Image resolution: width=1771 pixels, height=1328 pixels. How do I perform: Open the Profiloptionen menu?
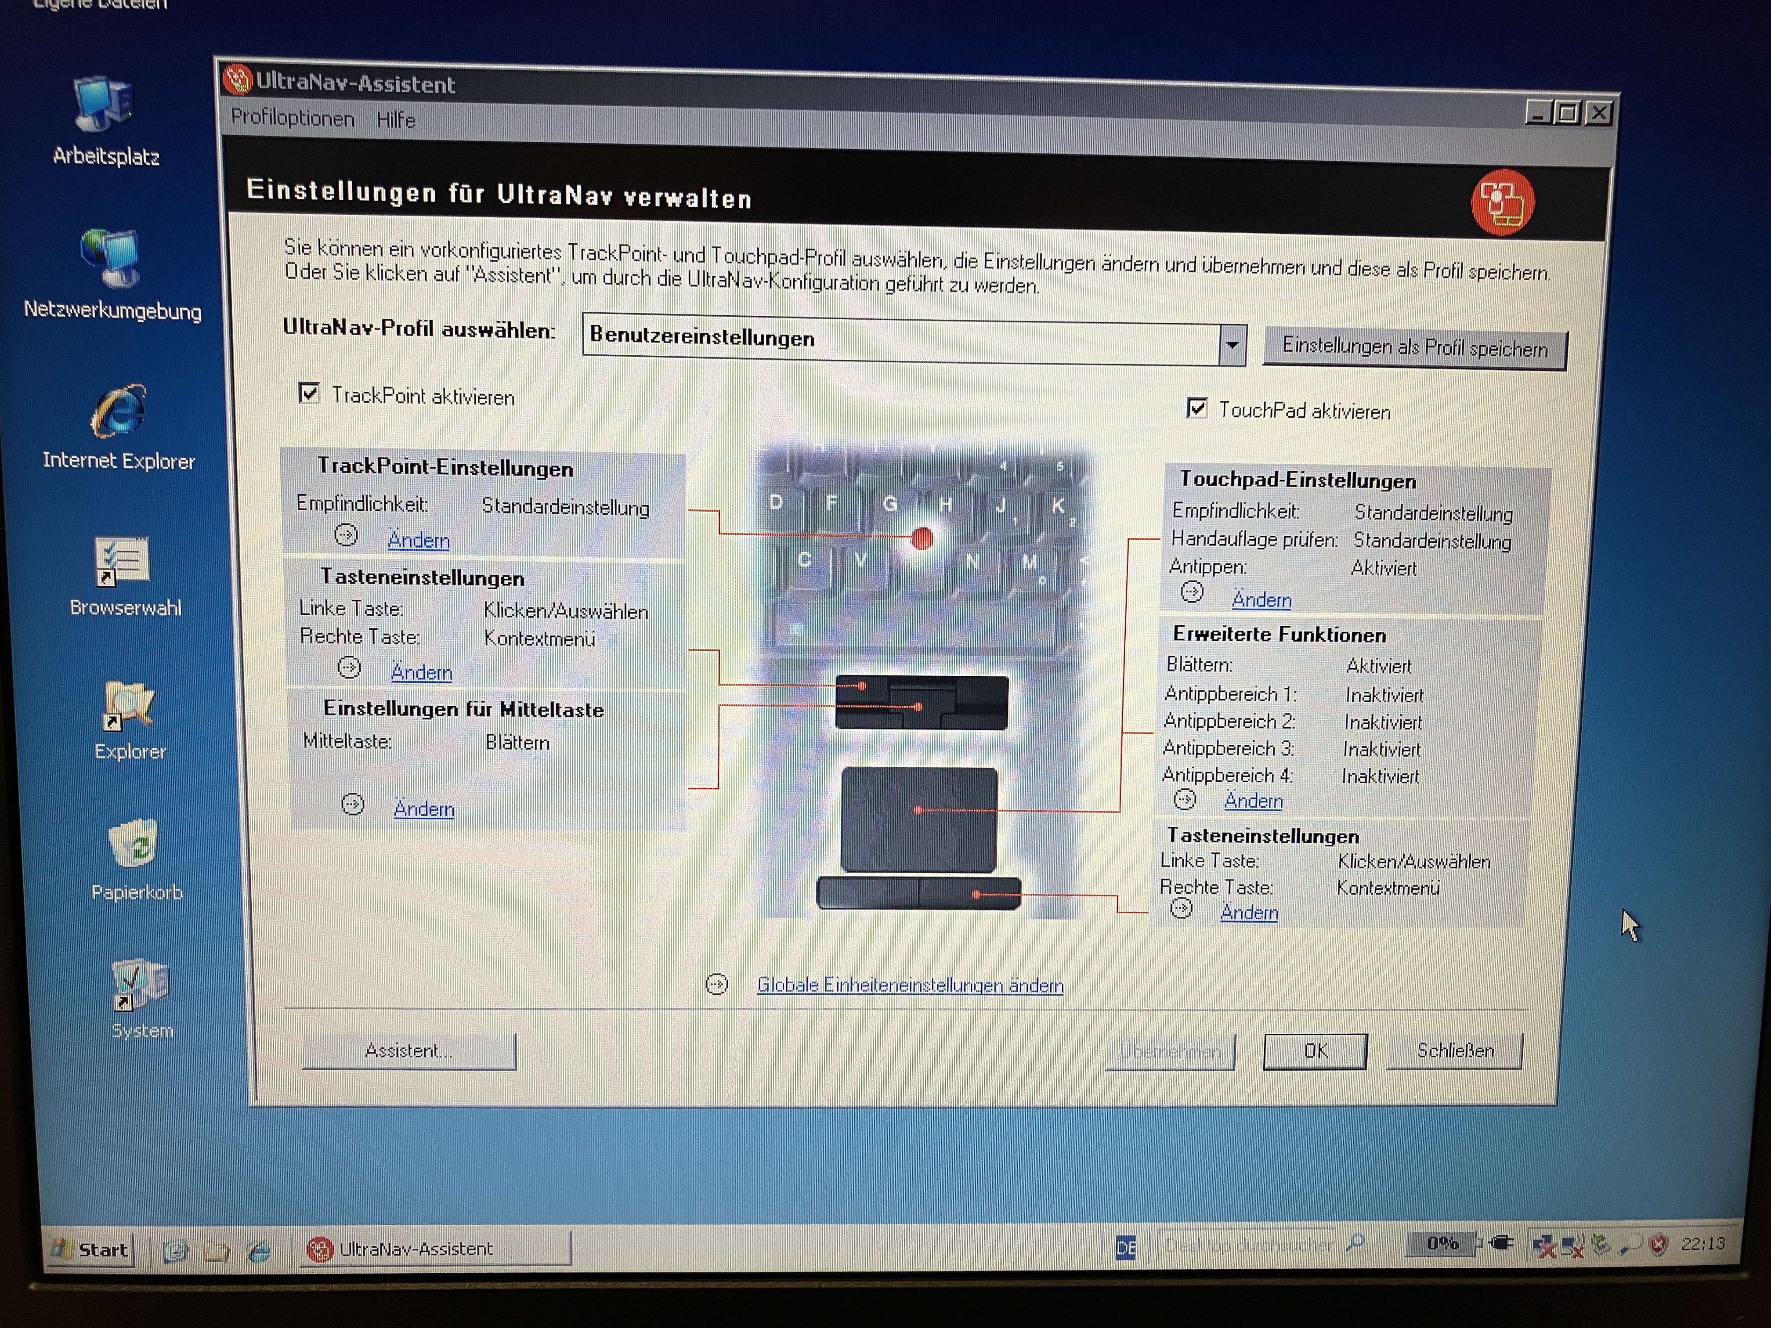[292, 119]
